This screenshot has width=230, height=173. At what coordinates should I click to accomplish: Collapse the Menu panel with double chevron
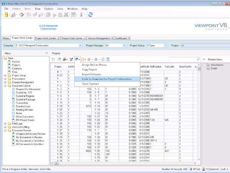tap(47, 53)
